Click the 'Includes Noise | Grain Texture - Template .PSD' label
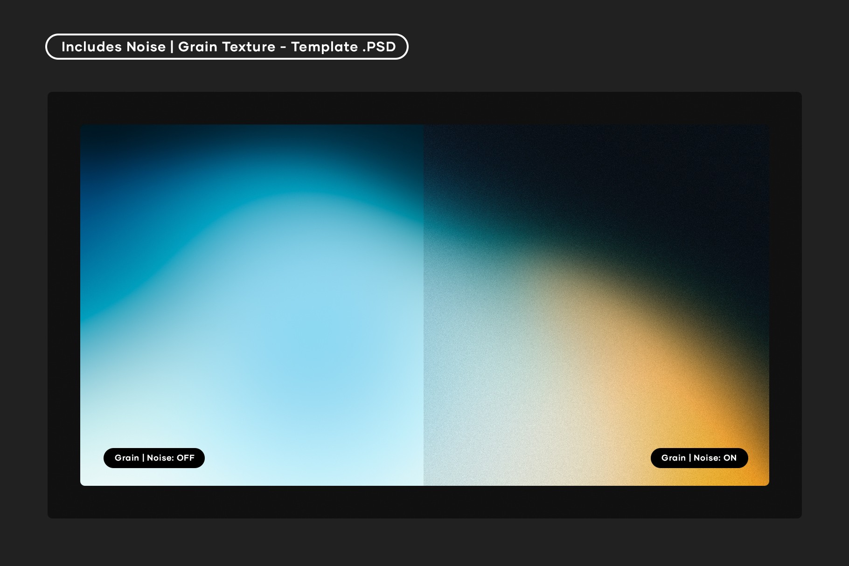This screenshot has height=566, width=849. pos(227,47)
